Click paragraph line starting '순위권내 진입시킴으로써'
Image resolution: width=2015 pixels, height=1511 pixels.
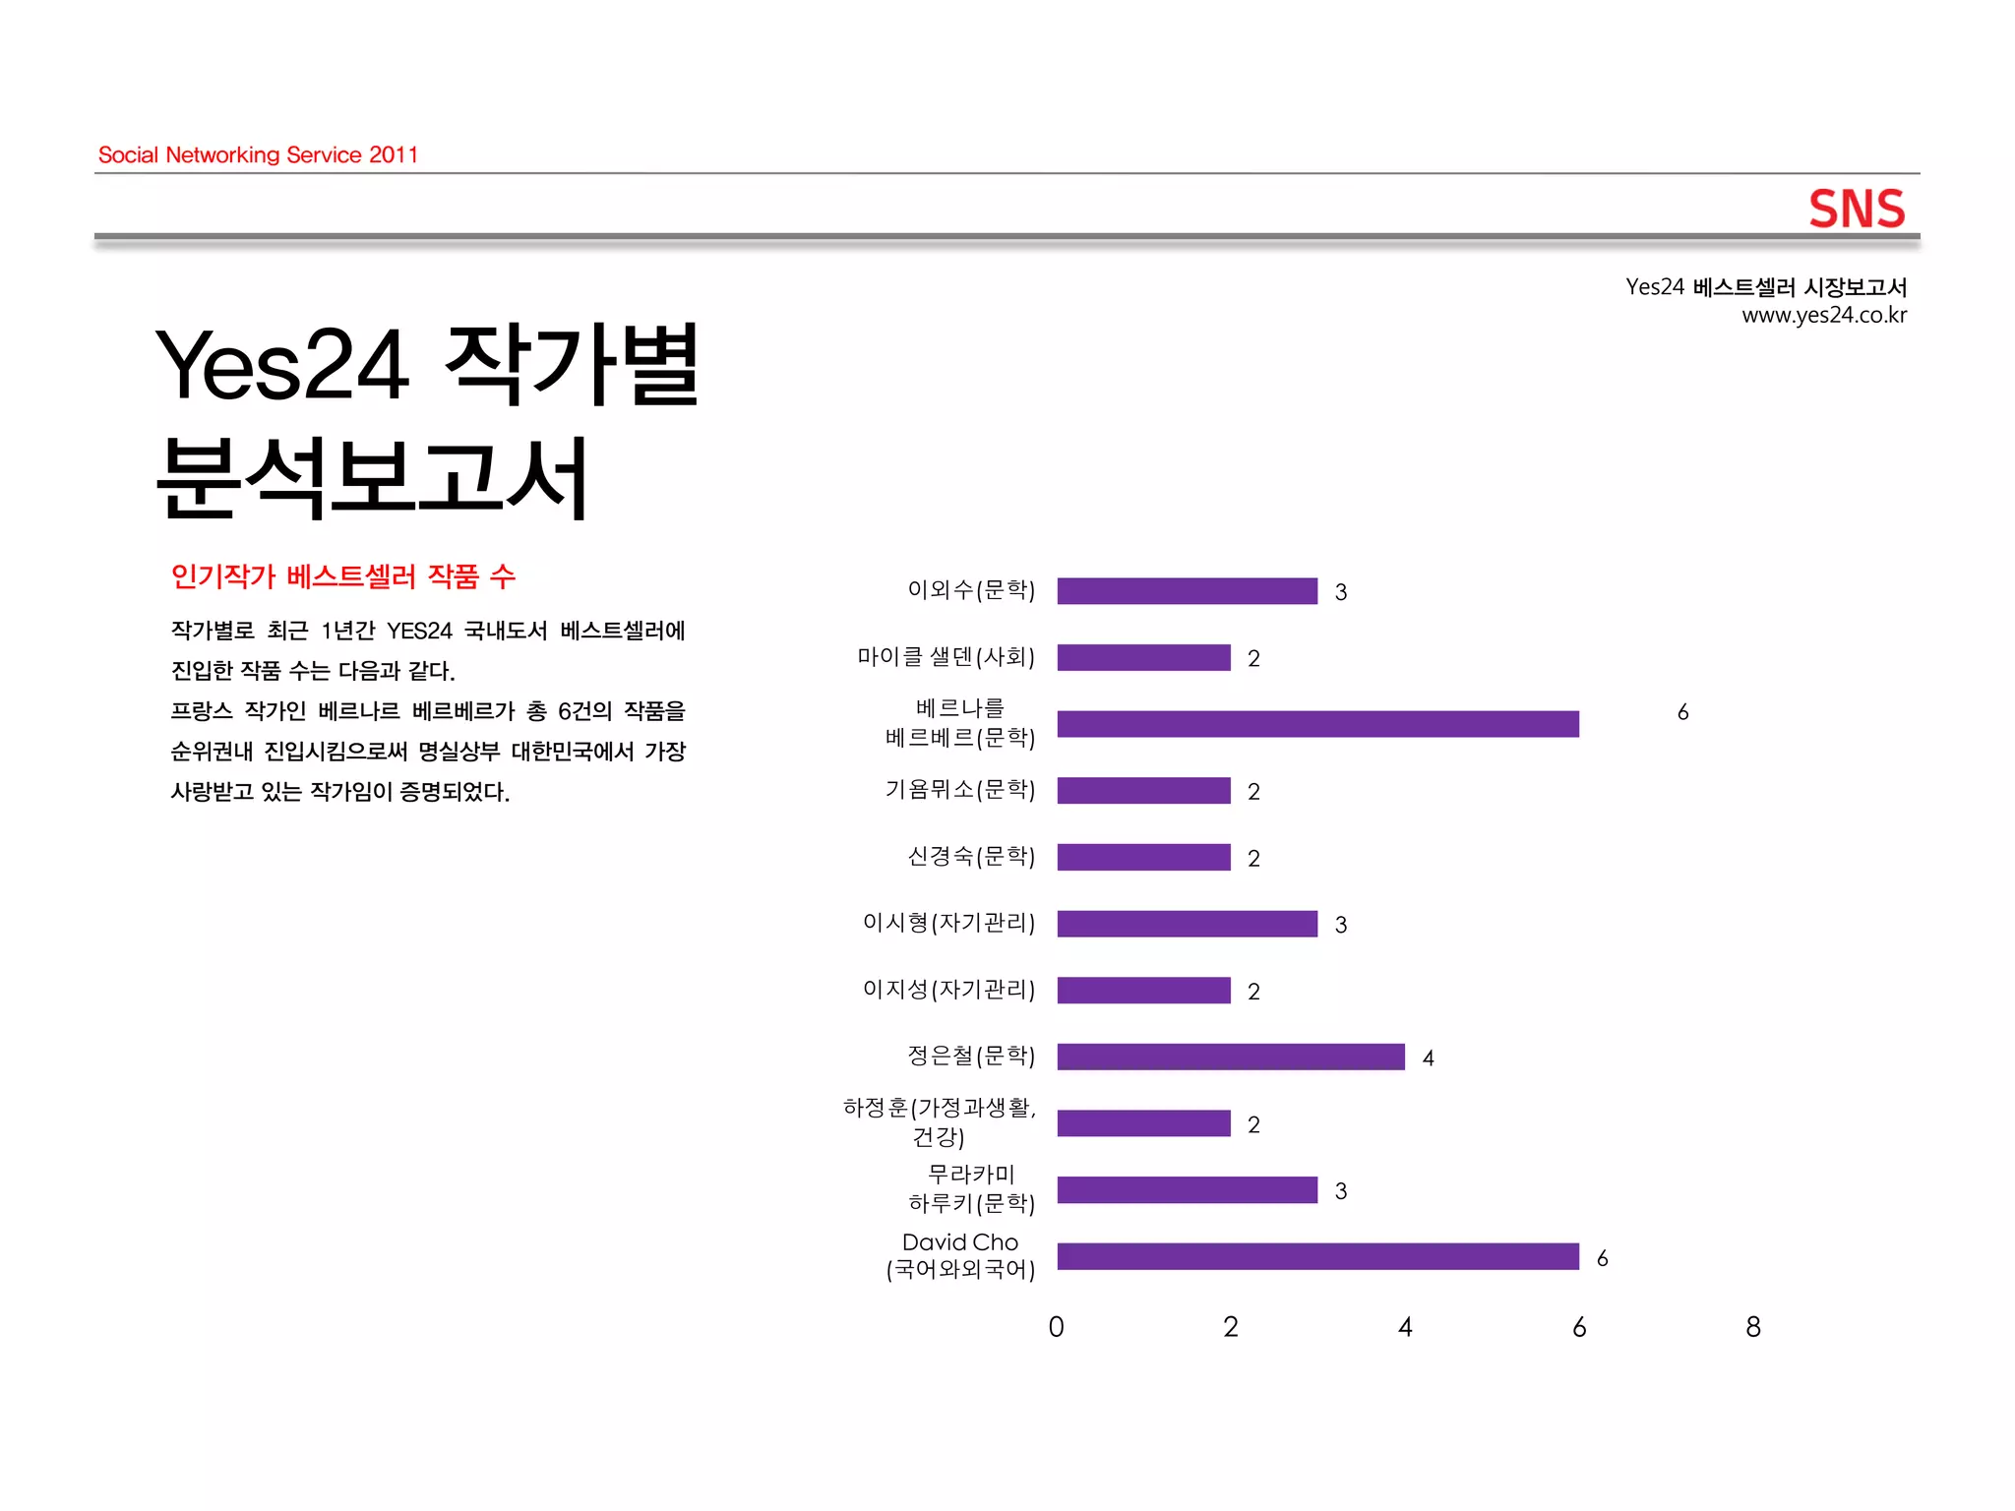point(428,752)
